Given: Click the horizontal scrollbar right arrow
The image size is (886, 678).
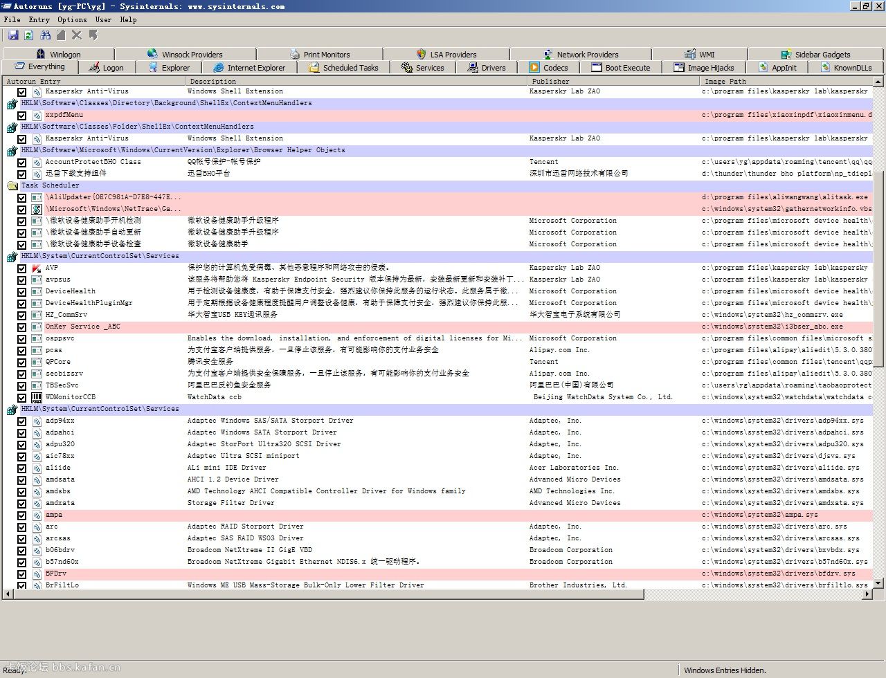Looking at the screenshot, I should pos(868,594).
